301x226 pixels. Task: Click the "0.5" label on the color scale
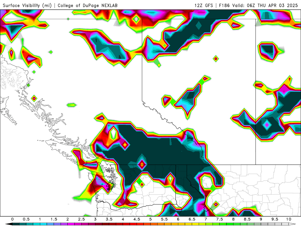pyautogui.click(x=26, y=219)
